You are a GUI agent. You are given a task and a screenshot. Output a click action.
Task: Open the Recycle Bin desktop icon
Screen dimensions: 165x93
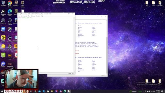click(x=3, y=4)
